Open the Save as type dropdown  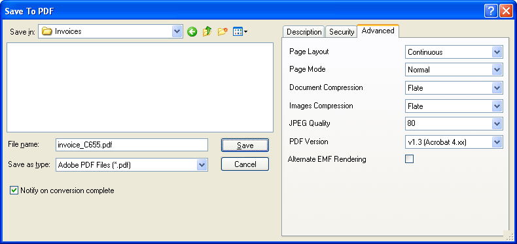click(202, 165)
